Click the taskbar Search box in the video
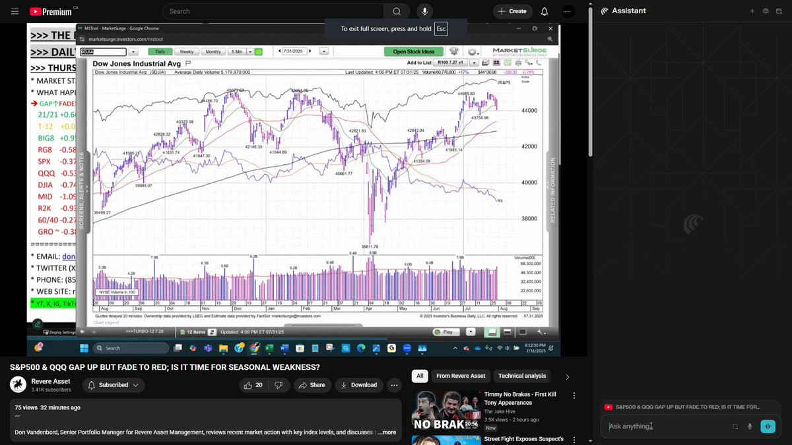The height and width of the screenshot is (445, 792). pyautogui.click(x=131, y=348)
